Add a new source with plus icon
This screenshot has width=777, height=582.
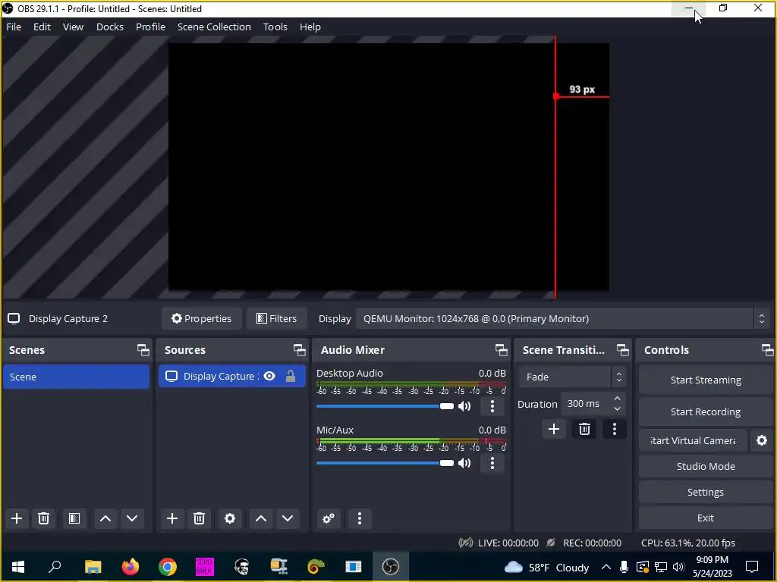[172, 518]
